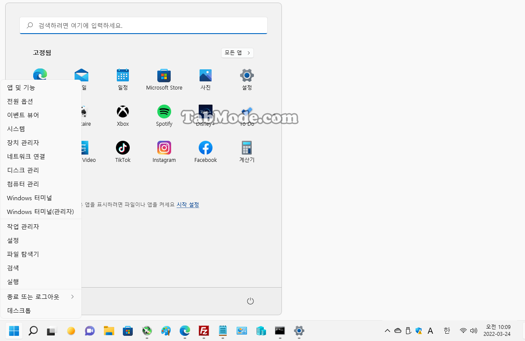Open 파일 탐색기 from the menu
This screenshot has width=525, height=341.
pos(41,254)
